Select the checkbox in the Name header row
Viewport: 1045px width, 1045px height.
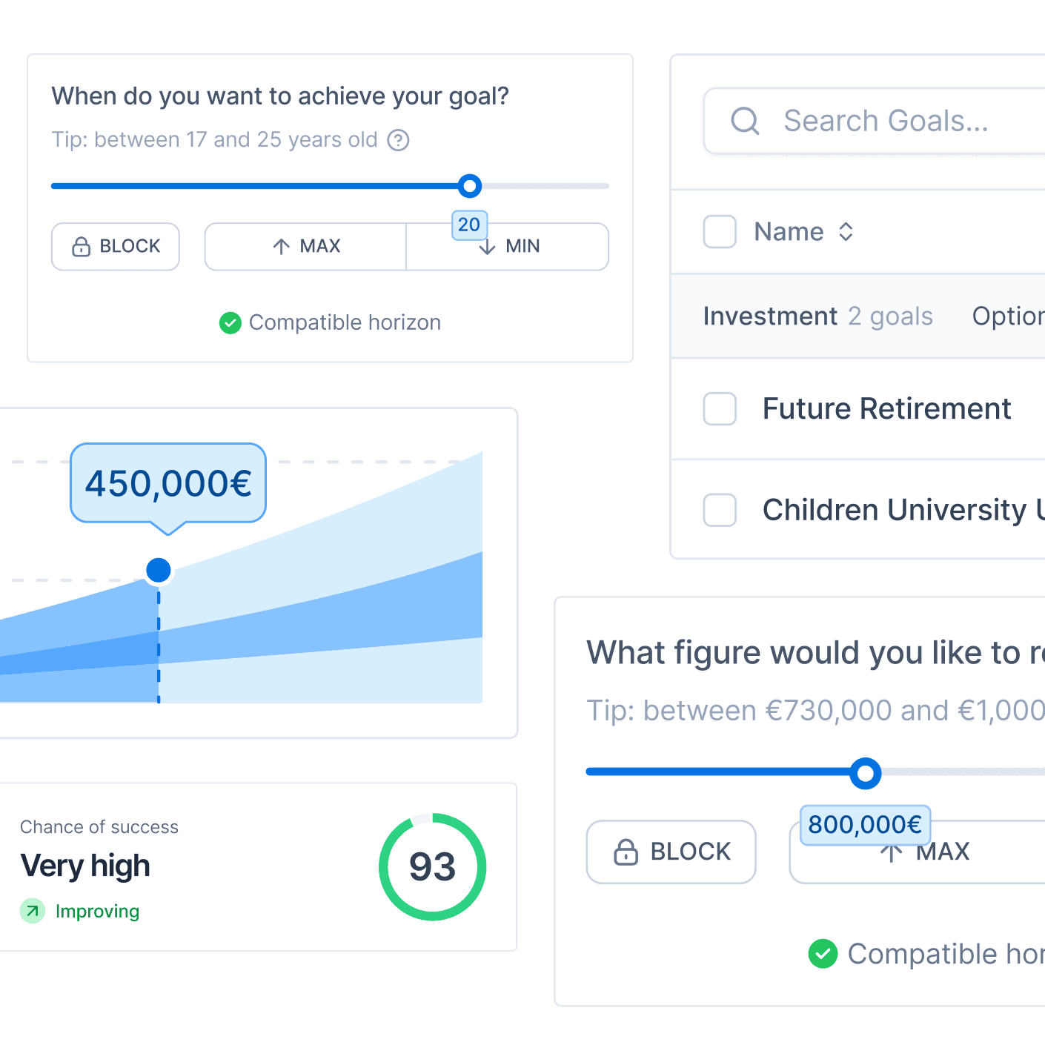click(x=720, y=231)
